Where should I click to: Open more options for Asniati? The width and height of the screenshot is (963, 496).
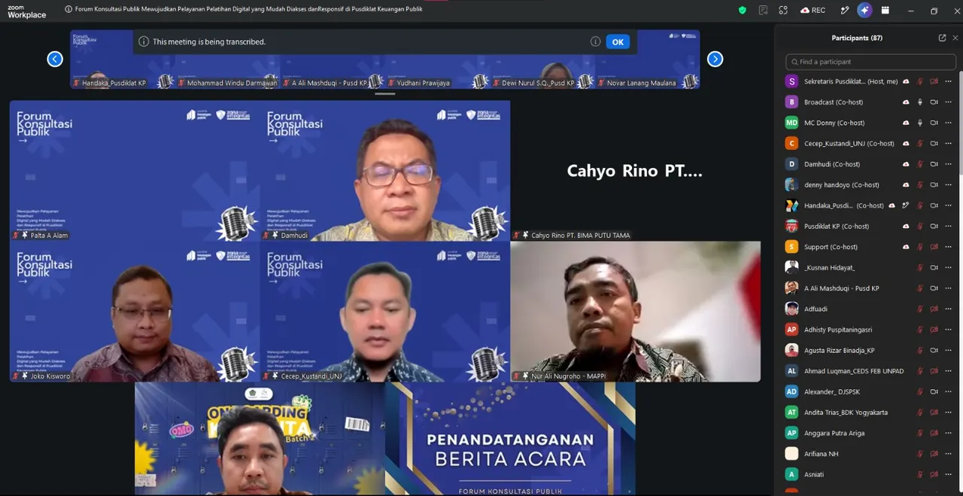coord(949,474)
